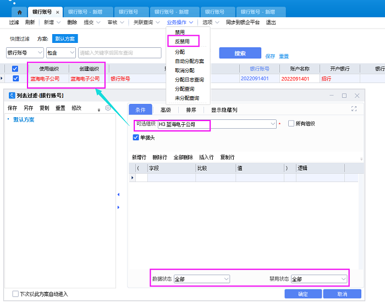
Task: Select 反禁用 from the 业务操作 menu
Action: coord(182,42)
